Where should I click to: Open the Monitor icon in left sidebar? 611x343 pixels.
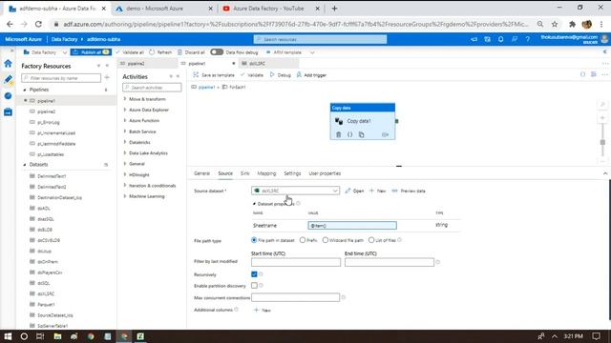(8, 95)
